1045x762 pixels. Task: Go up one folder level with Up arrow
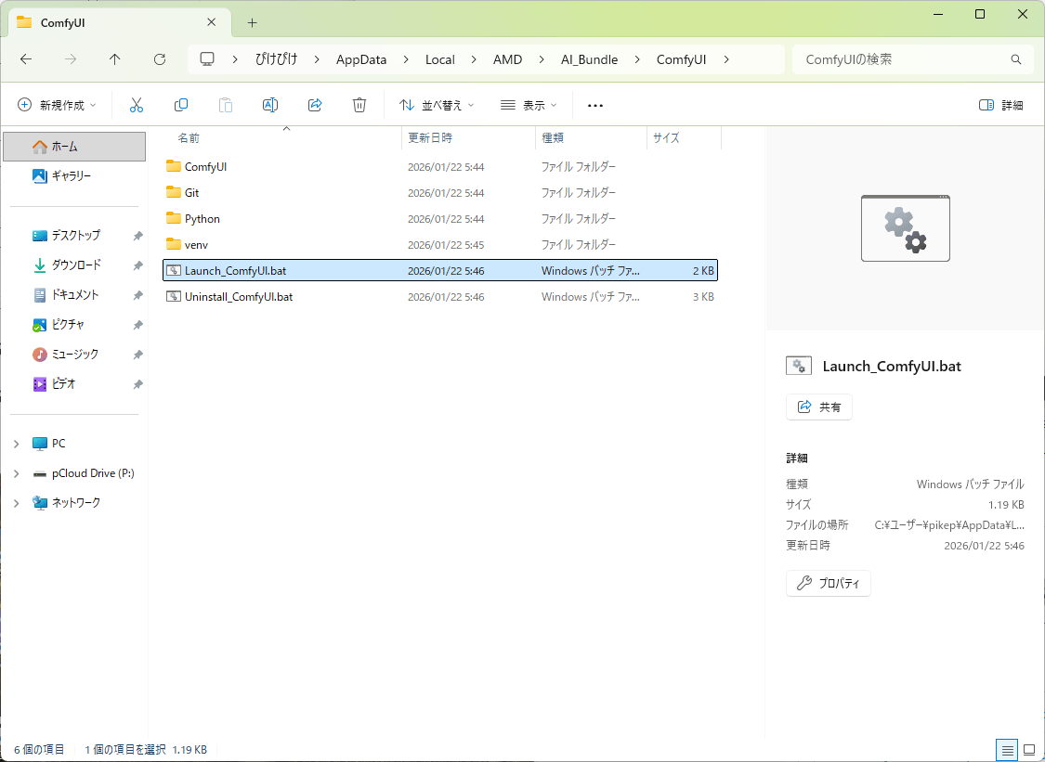115,59
